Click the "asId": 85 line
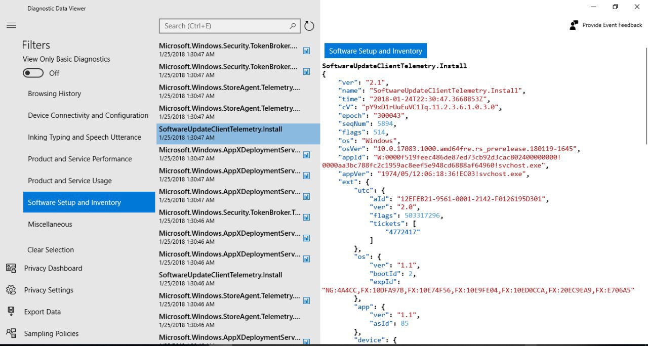The image size is (648, 346). click(389, 323)
